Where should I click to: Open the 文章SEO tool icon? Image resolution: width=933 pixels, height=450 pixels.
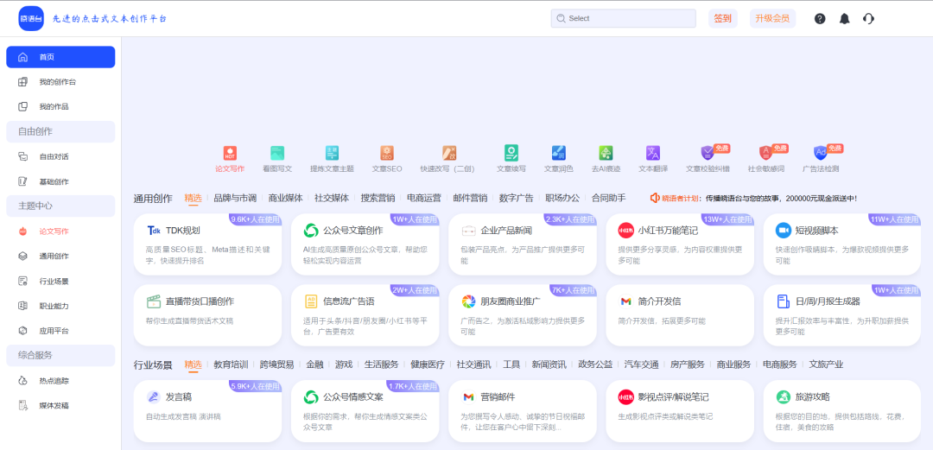pyautogui.click(x=387, y=153)
